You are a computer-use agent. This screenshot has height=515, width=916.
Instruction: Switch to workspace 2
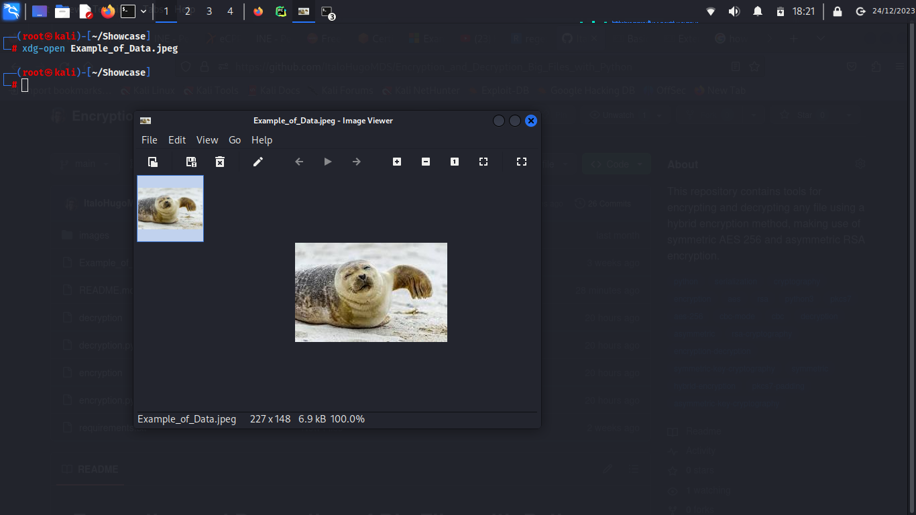pos(188,11)
